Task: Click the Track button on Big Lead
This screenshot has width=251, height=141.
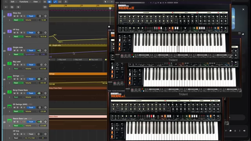Action: (31, 65)
